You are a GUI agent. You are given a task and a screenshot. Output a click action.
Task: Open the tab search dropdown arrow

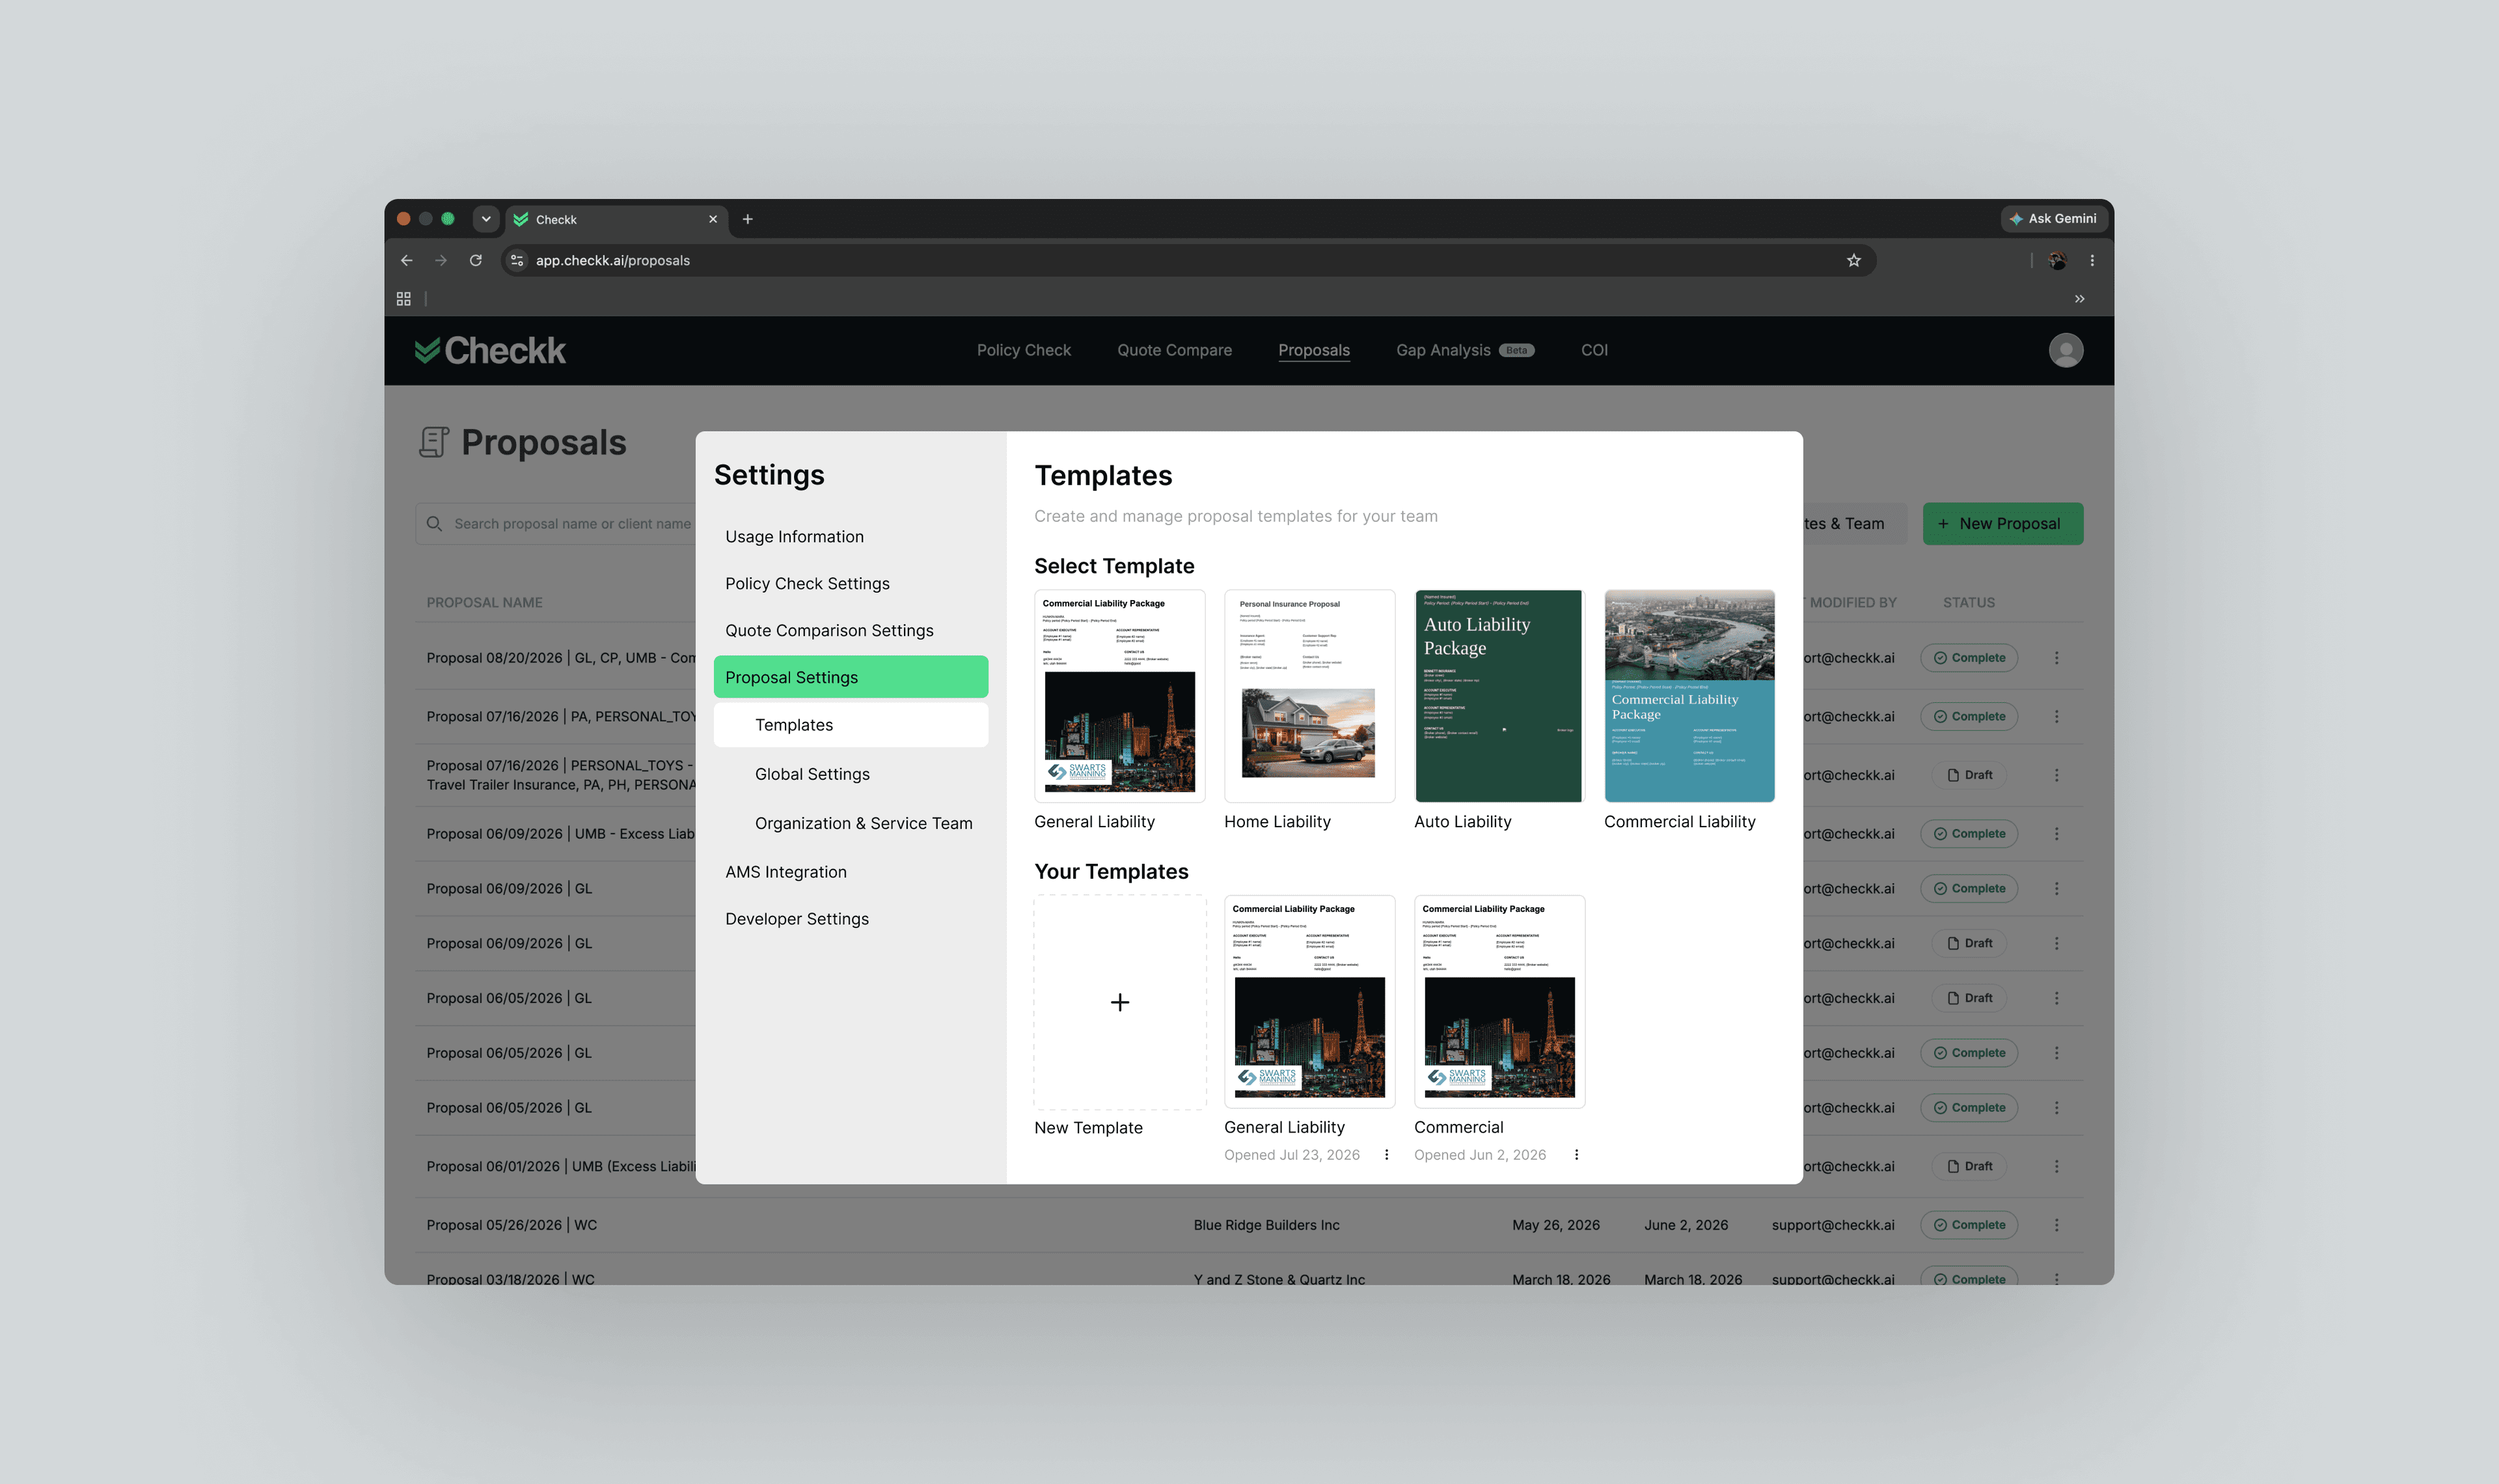coord(485,219)
